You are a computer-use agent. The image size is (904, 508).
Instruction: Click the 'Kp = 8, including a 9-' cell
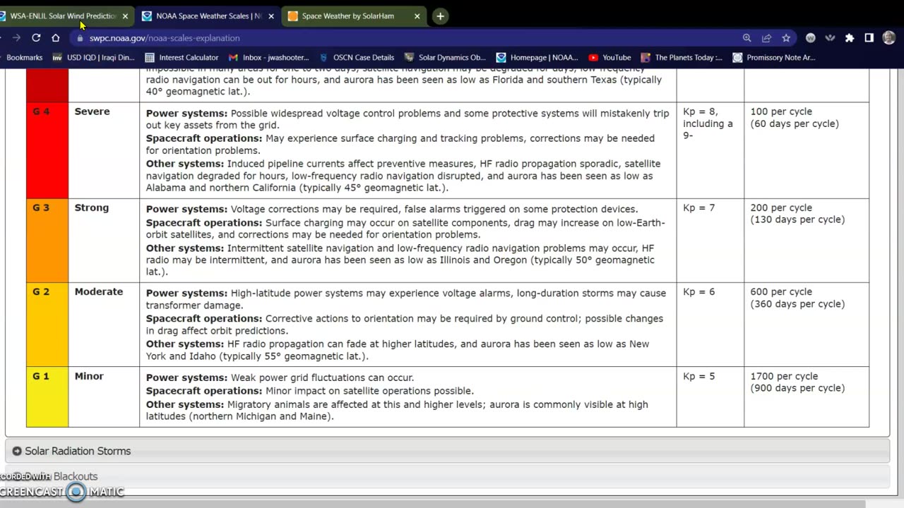tap(710, 150)
